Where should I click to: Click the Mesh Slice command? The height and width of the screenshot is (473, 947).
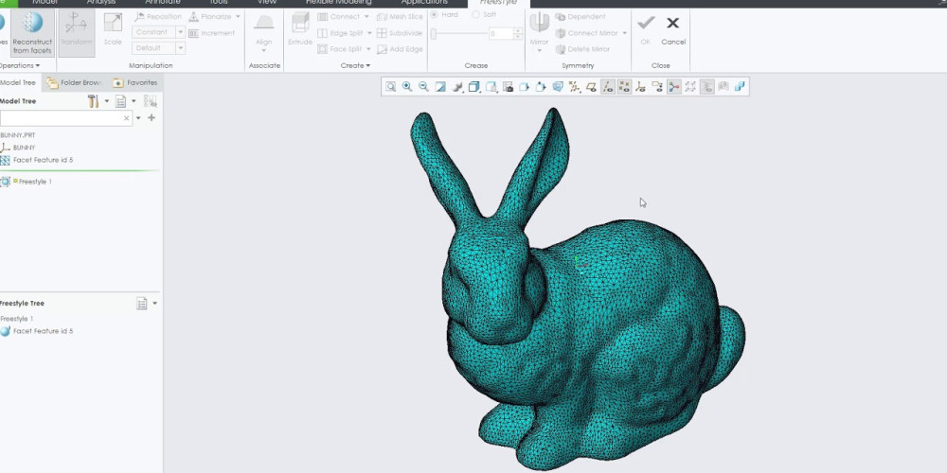pyautogui.click(x=400, y=17)
